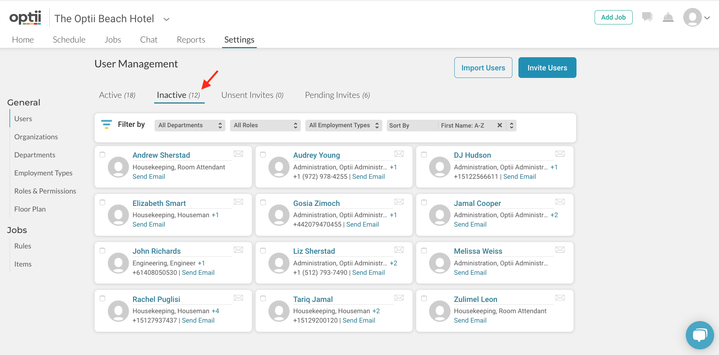Open the live chat support bubble

[700, 335]
